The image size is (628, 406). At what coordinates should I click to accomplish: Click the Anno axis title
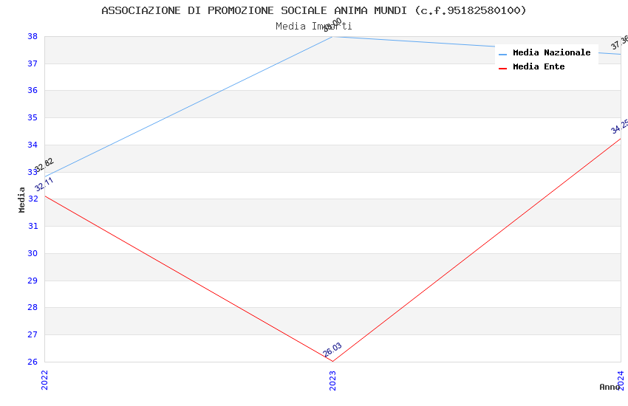pyautogui.click(x=610, y=387)
